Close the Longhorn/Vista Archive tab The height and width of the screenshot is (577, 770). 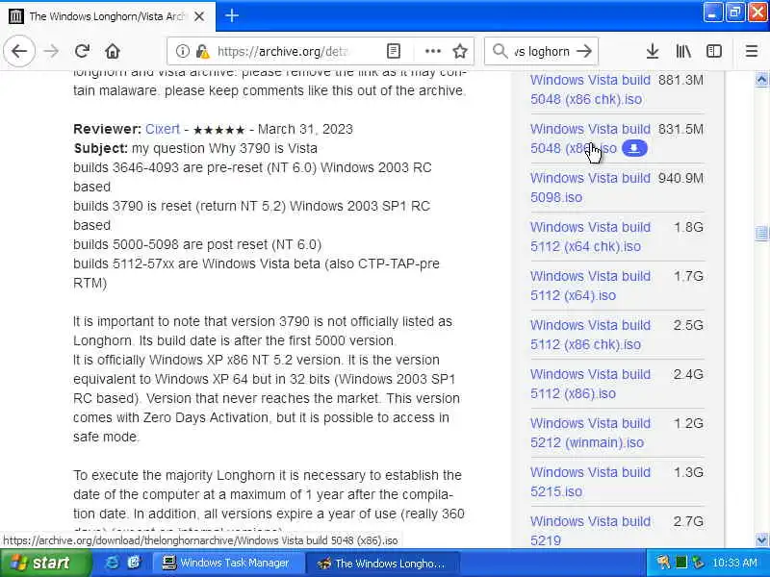tap(199, 16)
